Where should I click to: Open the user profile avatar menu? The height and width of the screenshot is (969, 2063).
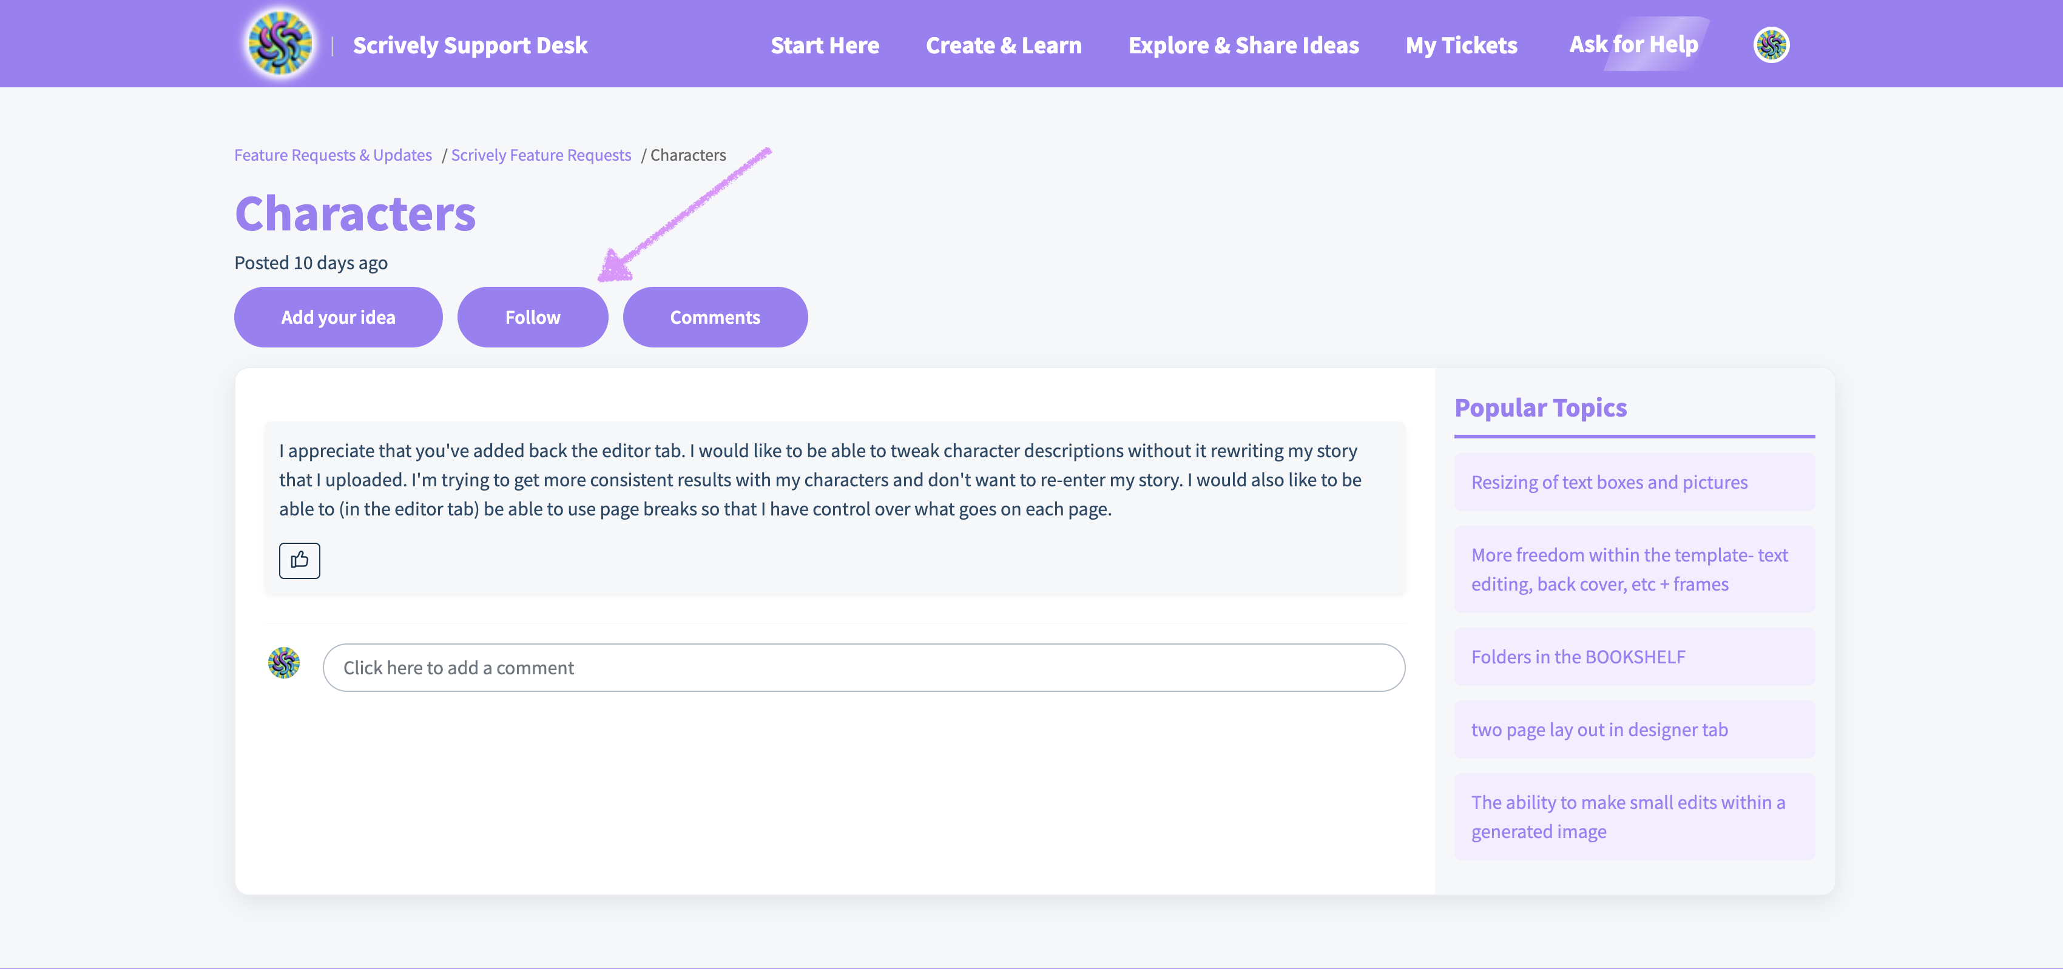coord(1771,45)
